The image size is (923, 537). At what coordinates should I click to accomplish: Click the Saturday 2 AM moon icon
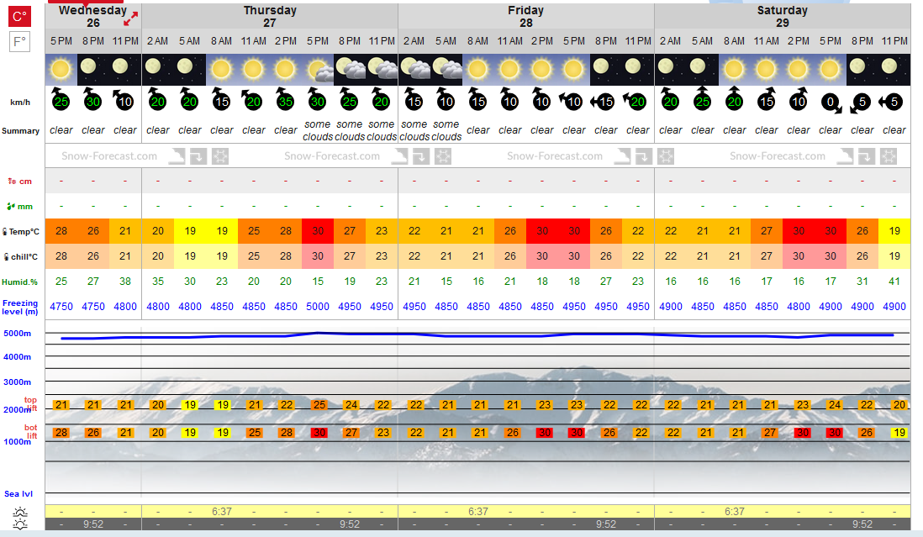[x=671, y=70]
